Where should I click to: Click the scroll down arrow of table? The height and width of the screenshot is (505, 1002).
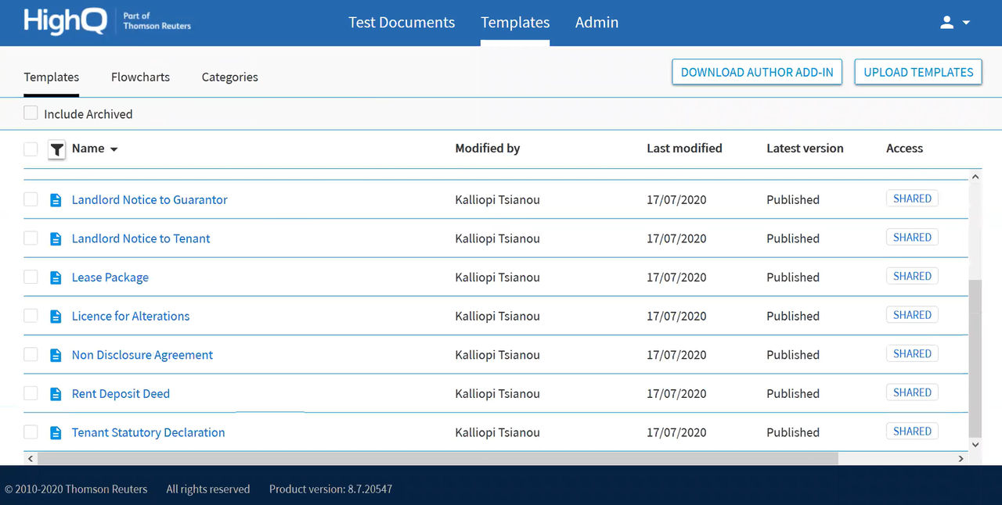pyautogui.click(x=975, y=444)
